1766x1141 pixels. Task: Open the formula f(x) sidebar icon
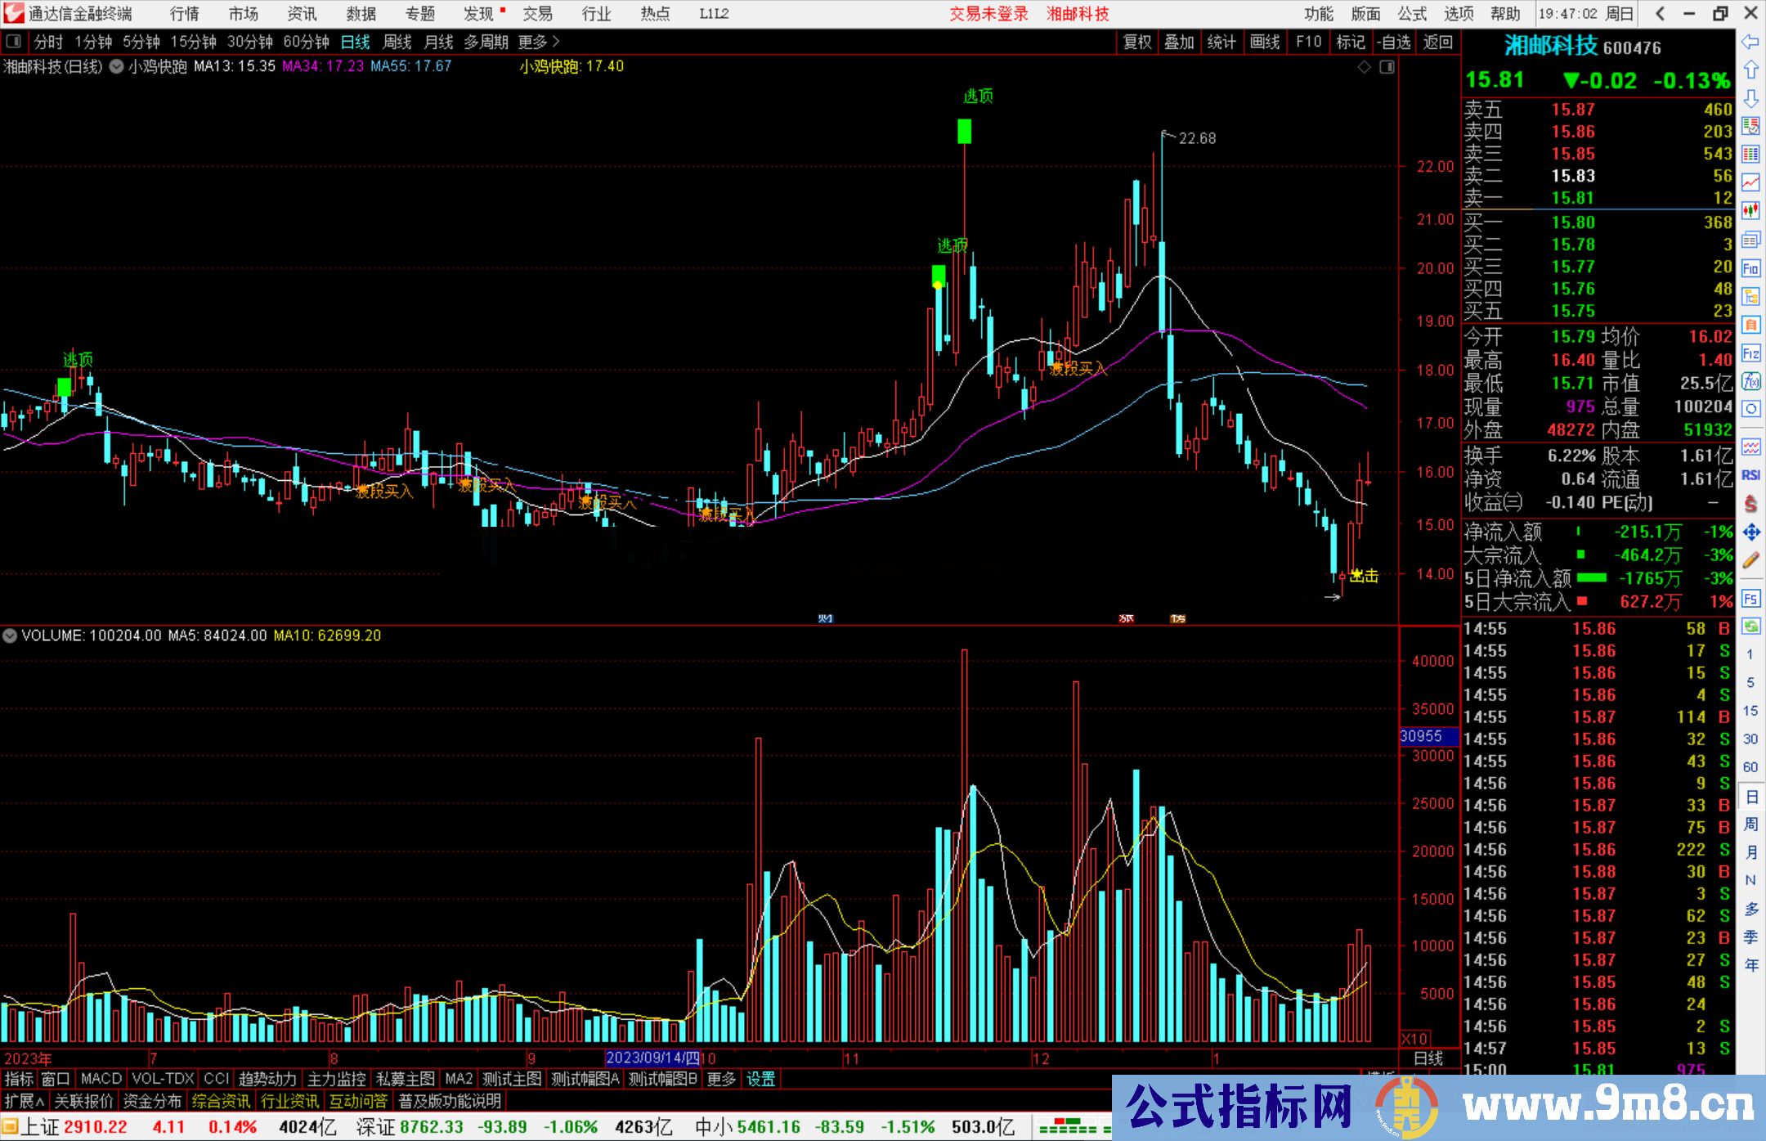pos(1750,381)
